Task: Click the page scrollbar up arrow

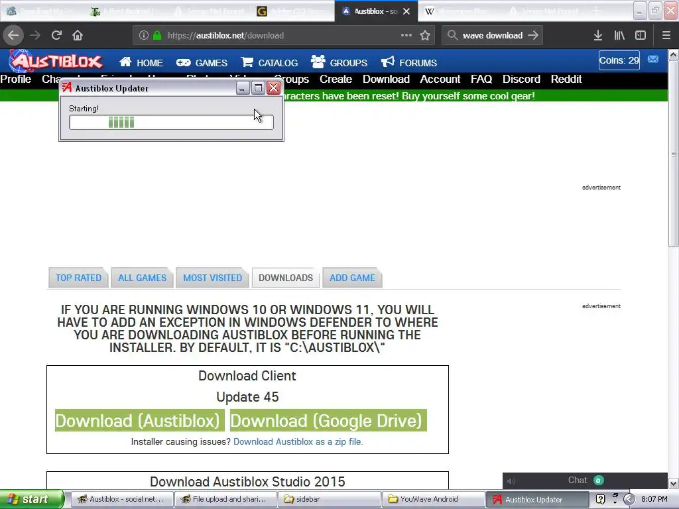Action: [x=674, y=55]
